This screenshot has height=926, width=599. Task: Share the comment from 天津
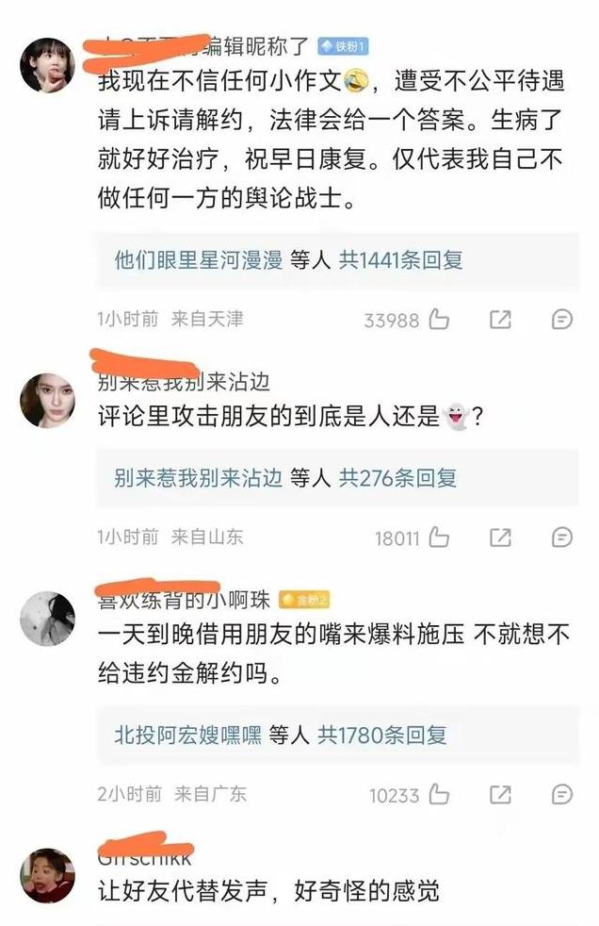500,320
